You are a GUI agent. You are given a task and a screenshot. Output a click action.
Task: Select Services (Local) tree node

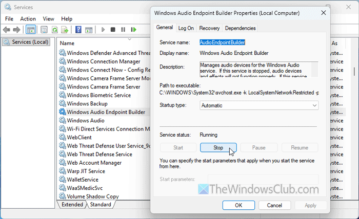[27, 42]
